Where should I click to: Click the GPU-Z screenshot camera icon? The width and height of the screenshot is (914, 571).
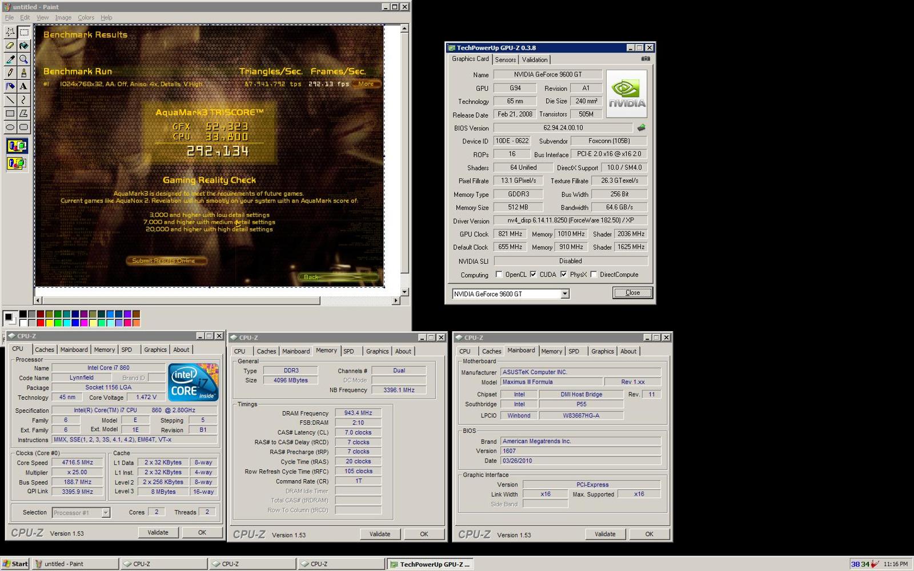(646, 58)
